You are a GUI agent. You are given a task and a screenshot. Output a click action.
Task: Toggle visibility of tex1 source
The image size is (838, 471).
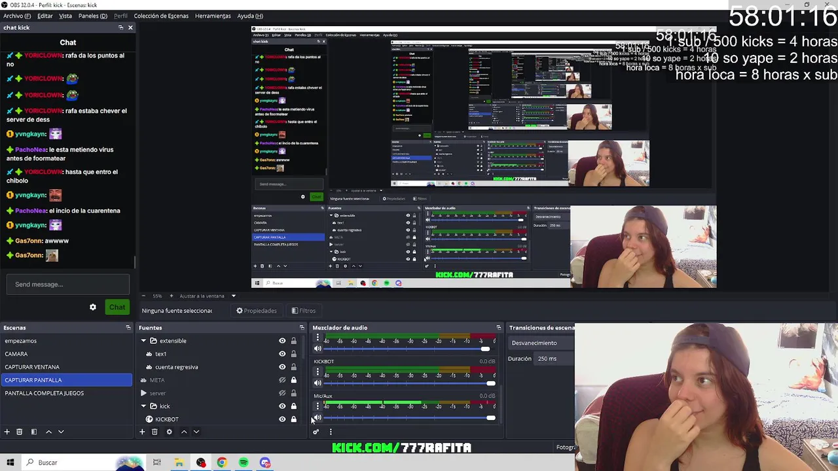282,354
